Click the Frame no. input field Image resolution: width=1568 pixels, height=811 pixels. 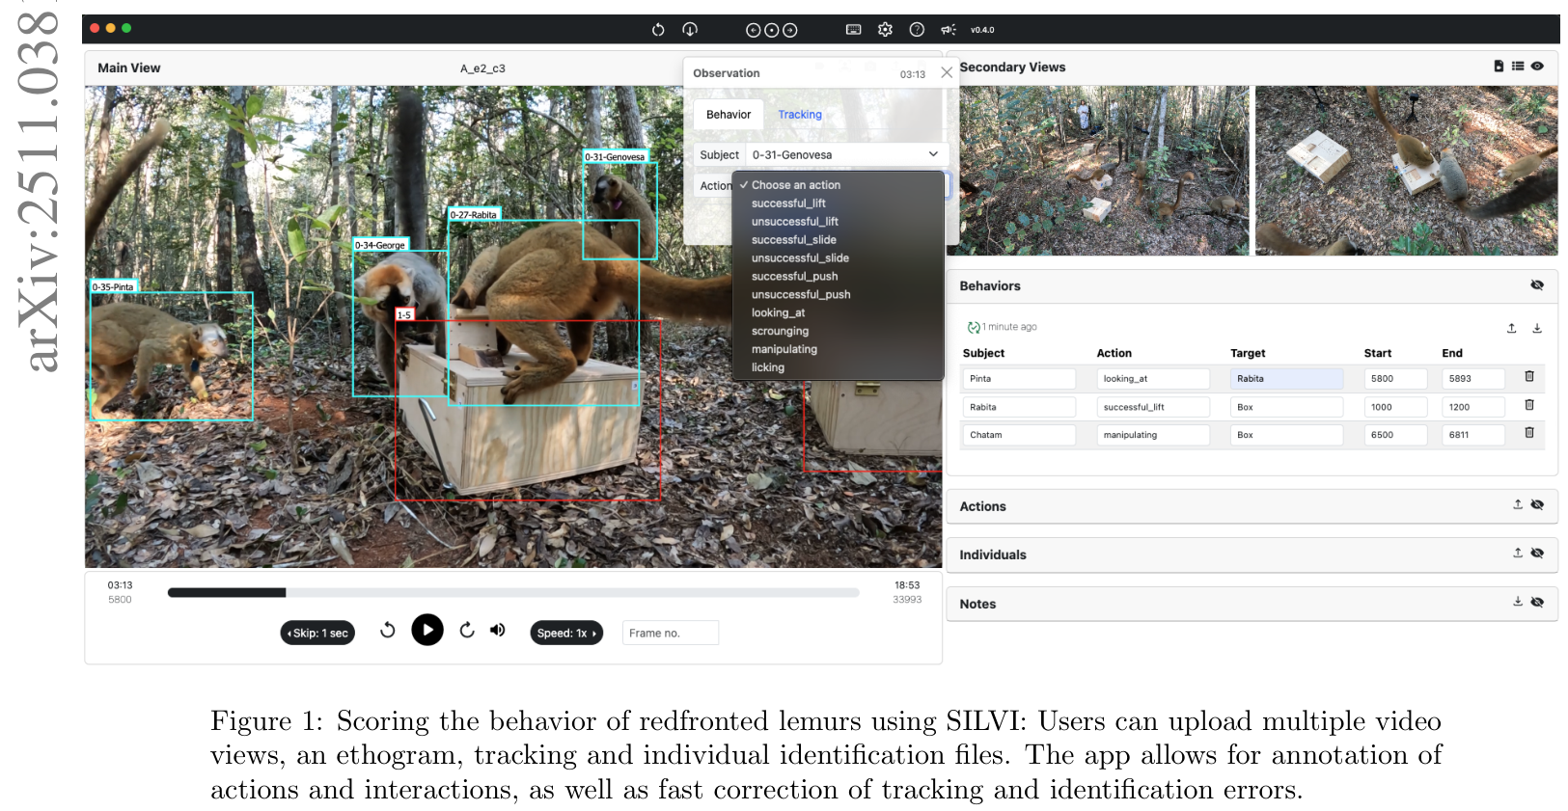(670, 634)
